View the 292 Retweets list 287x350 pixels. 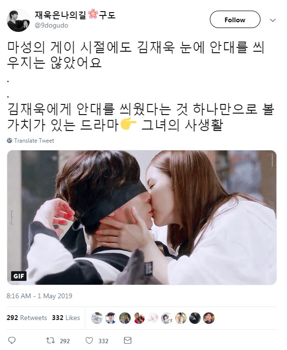(27, 318)
